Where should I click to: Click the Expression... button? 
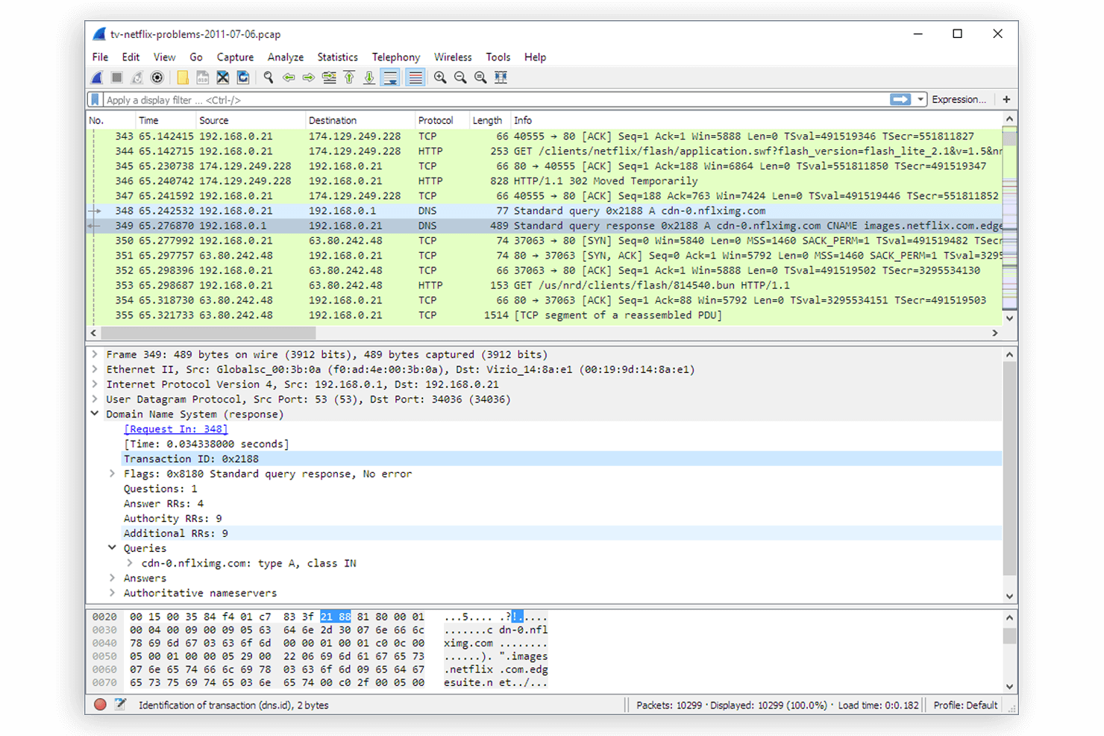click(959, 99)
